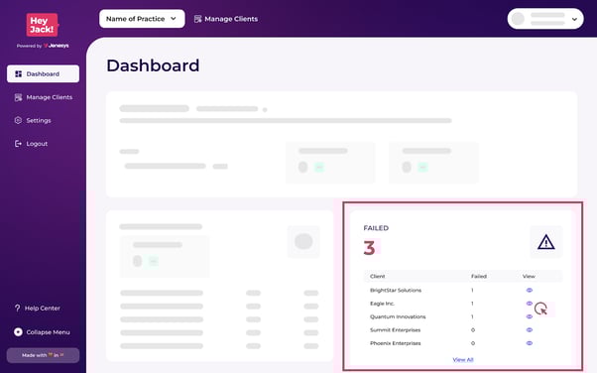
Task: View Phoenix Enterprises via eye icon
Action: point(529,343)
